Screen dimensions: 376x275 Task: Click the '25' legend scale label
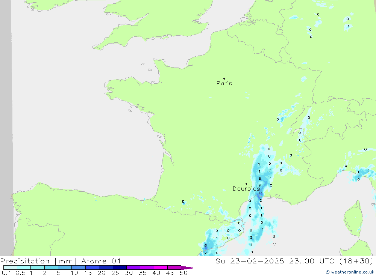[115, 273]
